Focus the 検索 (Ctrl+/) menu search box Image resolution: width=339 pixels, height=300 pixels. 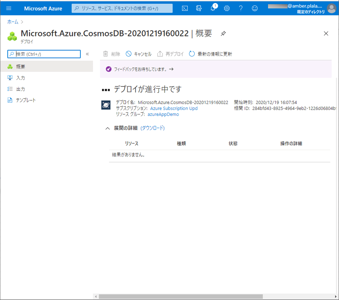tap(44, 54)
